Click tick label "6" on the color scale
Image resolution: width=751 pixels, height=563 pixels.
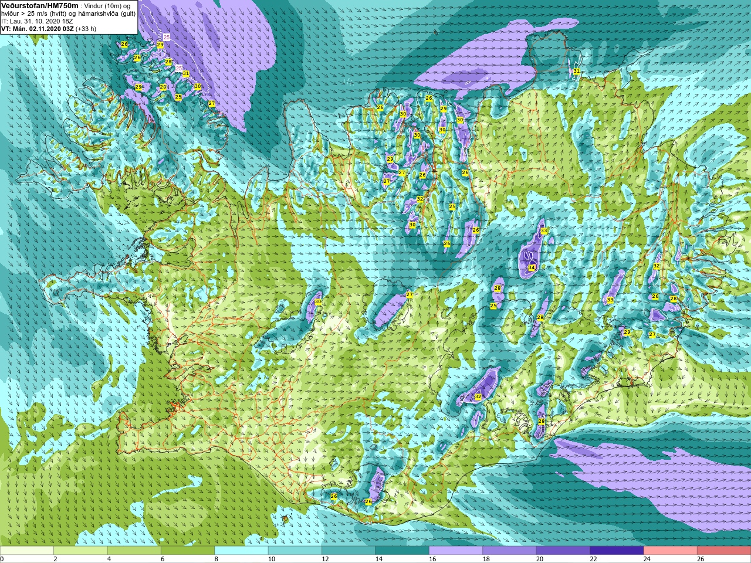[163, 559]
